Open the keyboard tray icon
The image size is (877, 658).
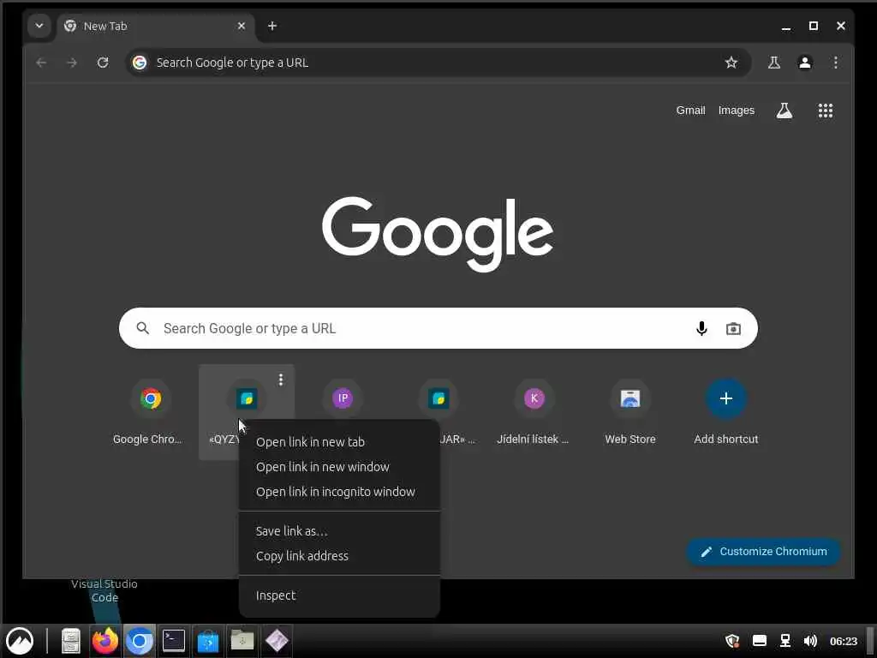click(760, 641)
